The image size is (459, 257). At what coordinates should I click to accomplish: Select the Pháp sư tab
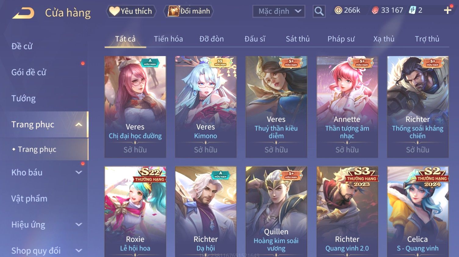click(x=341, y=39)
